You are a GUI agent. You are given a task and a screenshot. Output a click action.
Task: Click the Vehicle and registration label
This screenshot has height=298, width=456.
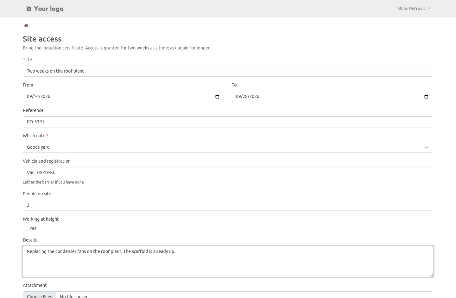(x=47, y=161)
